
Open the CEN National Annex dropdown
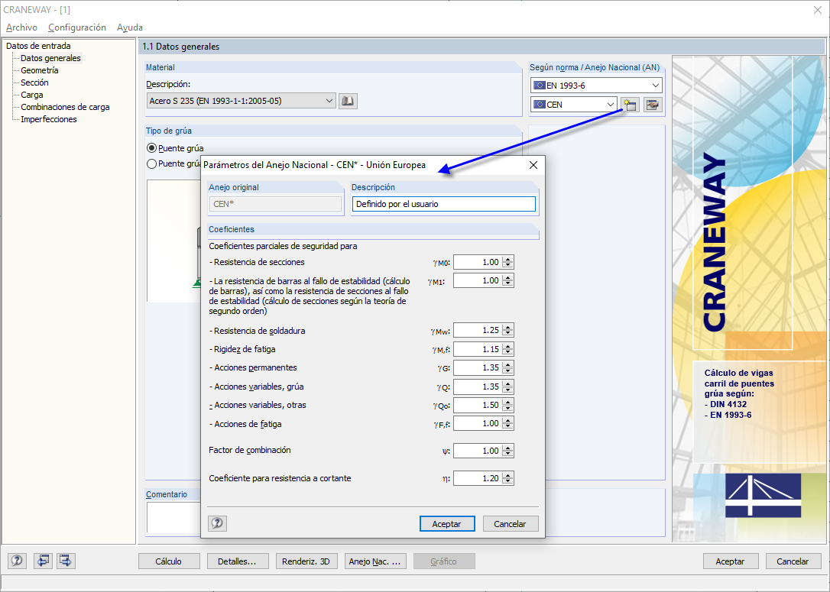[x=574, y=104]
